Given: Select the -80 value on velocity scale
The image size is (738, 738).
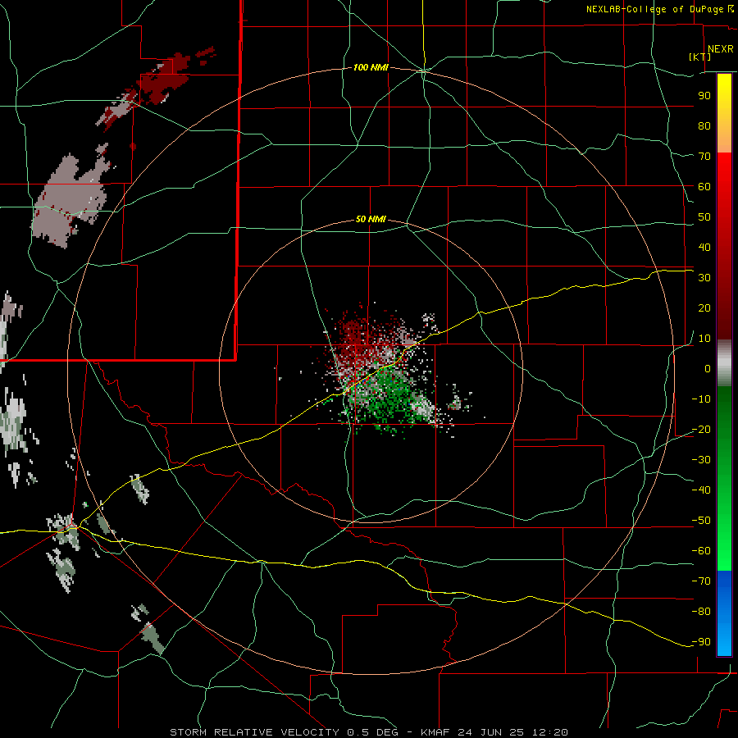Looking at the screenshot, I should coord(701,612).
